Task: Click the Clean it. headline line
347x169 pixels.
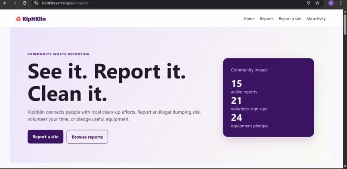Action: pyautogui.click(x=67, y=94)
